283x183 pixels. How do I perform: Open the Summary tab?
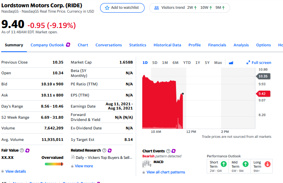(14, 45)
